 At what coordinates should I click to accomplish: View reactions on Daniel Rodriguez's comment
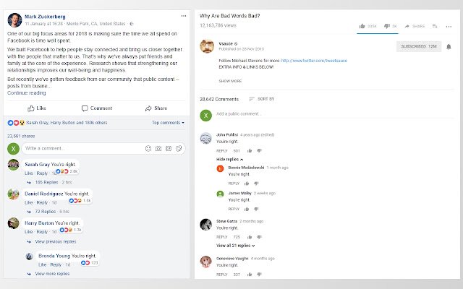pyautogui.click(x=80, y=201)
